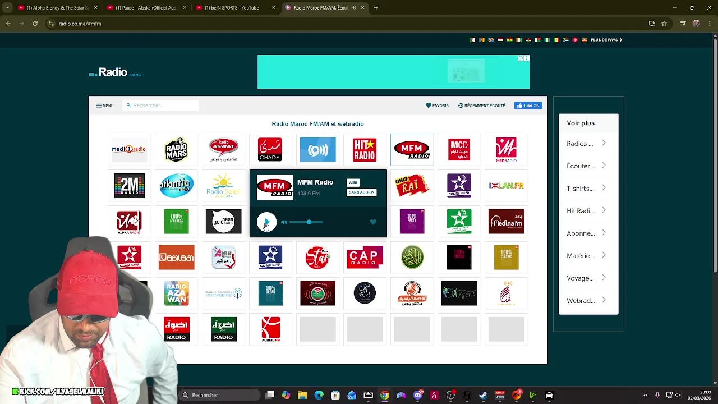Expand the T-shirts... sidebar entry
The height and width of the screenshot is (404, 718).
[588, 189]
